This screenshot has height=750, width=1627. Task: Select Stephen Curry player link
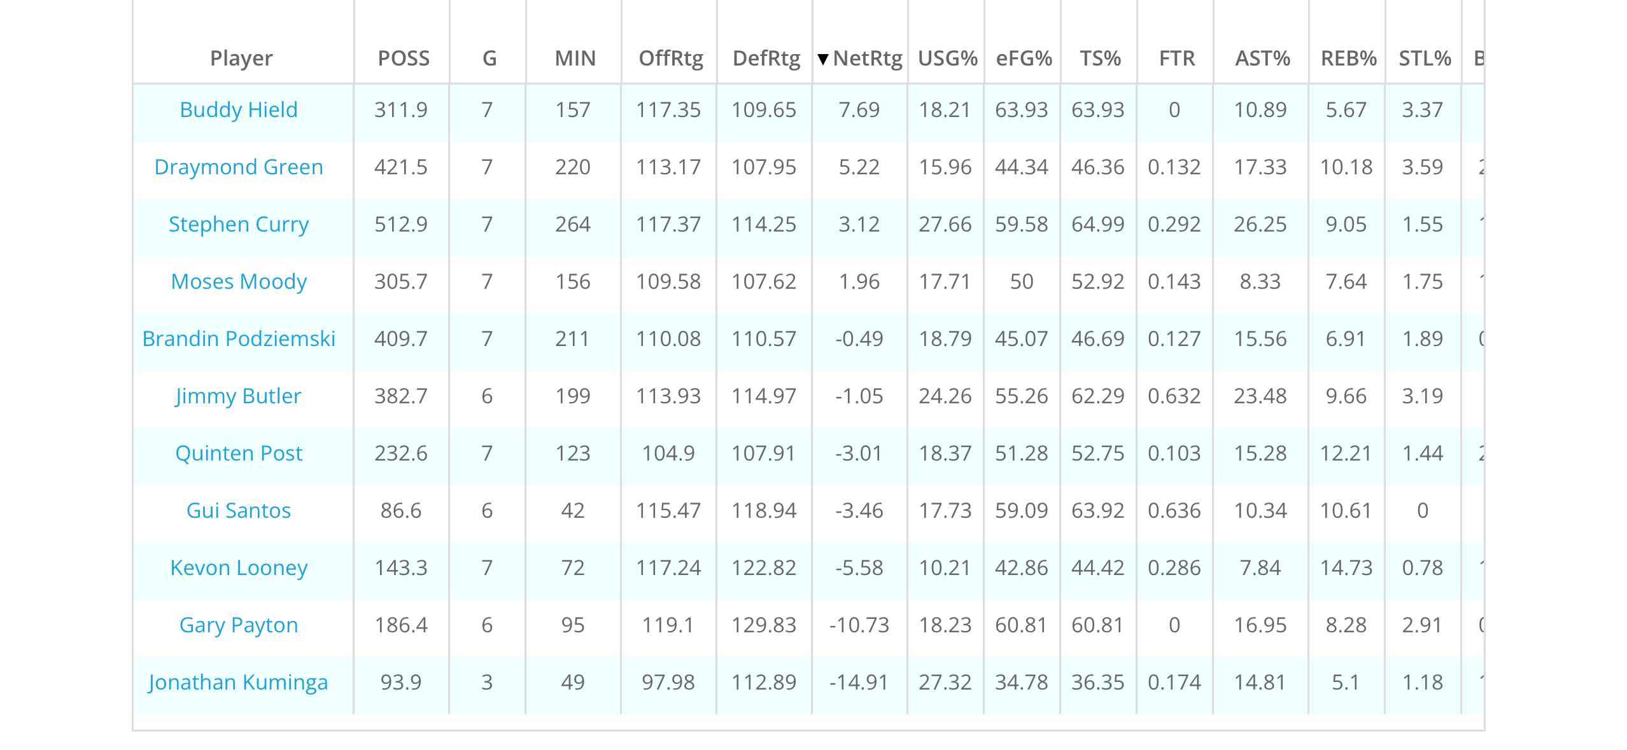click(x=239, y=225)
